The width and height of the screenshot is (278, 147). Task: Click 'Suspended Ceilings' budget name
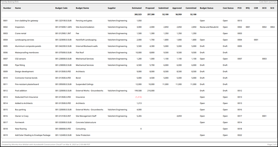[84, 84]
